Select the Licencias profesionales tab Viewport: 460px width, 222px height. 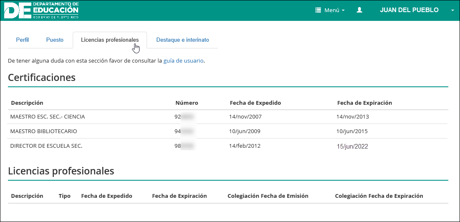pos(109,40)
